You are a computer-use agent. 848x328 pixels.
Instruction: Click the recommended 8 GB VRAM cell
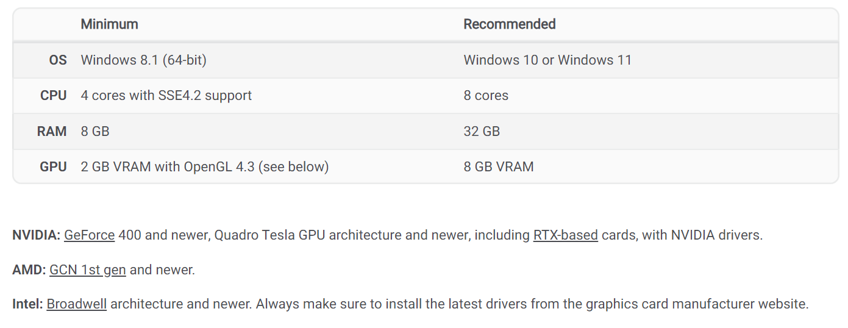click(498, 166)
